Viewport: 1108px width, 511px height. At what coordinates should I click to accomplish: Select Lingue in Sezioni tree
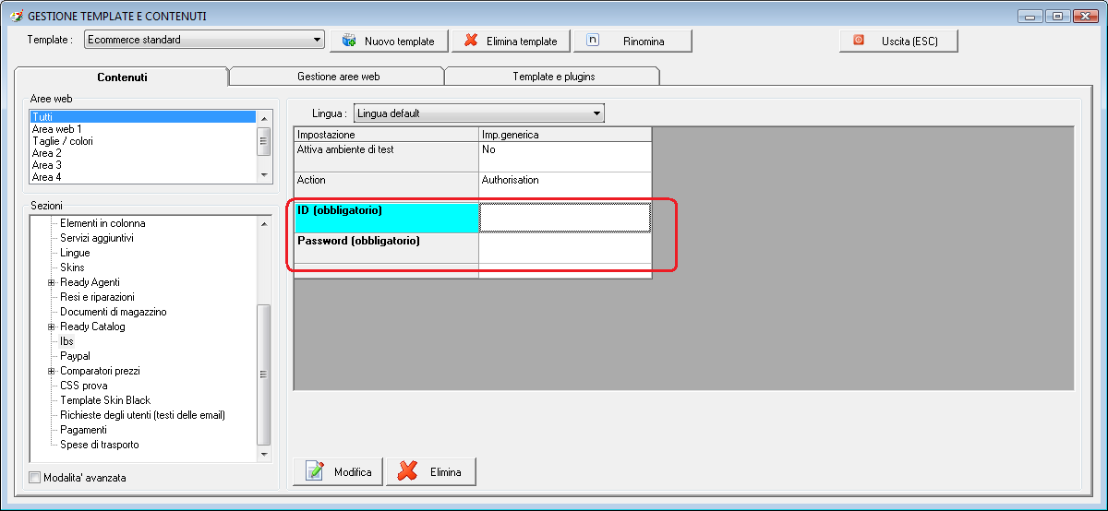pyautogui.click(x=75, y=253)
